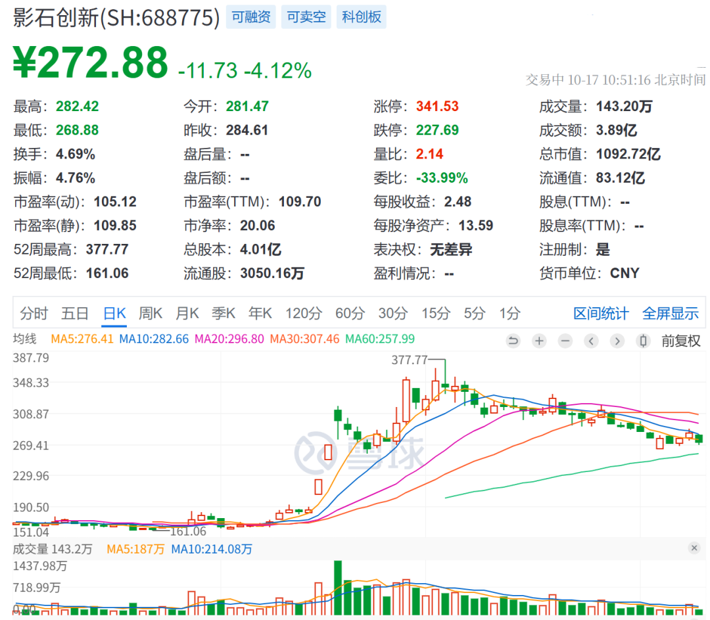710x620 pixels.
Task: Click the 区间统计 link
Action: [600, 314]
